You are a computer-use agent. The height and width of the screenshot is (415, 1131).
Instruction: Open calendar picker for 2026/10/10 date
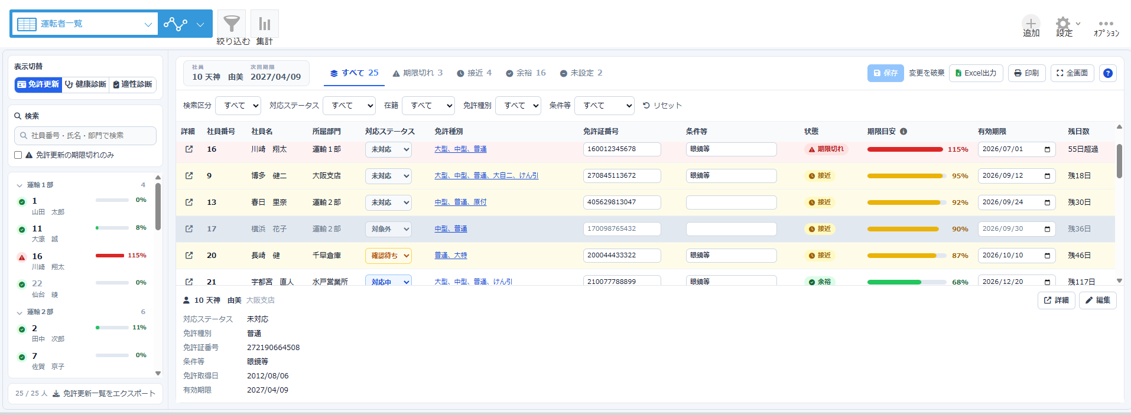click(x=1047, y=256)
